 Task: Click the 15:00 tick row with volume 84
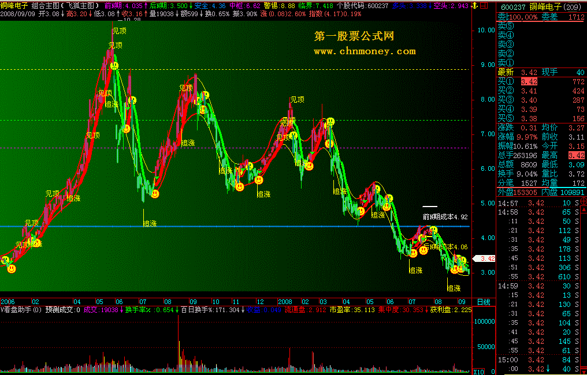tap(538, 359)
